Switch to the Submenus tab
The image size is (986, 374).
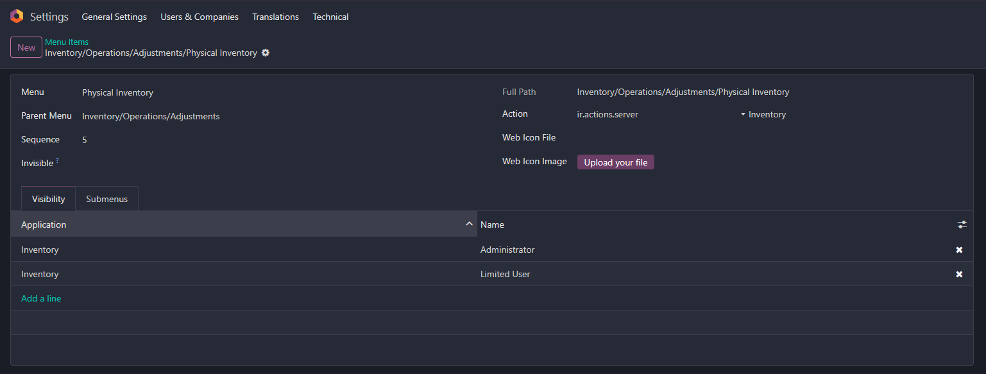(107, 199)
